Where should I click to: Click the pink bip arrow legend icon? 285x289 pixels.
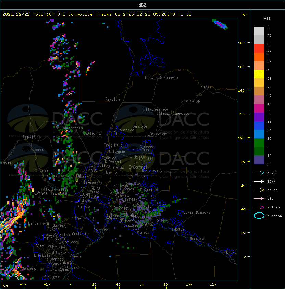tap(259, 199)
